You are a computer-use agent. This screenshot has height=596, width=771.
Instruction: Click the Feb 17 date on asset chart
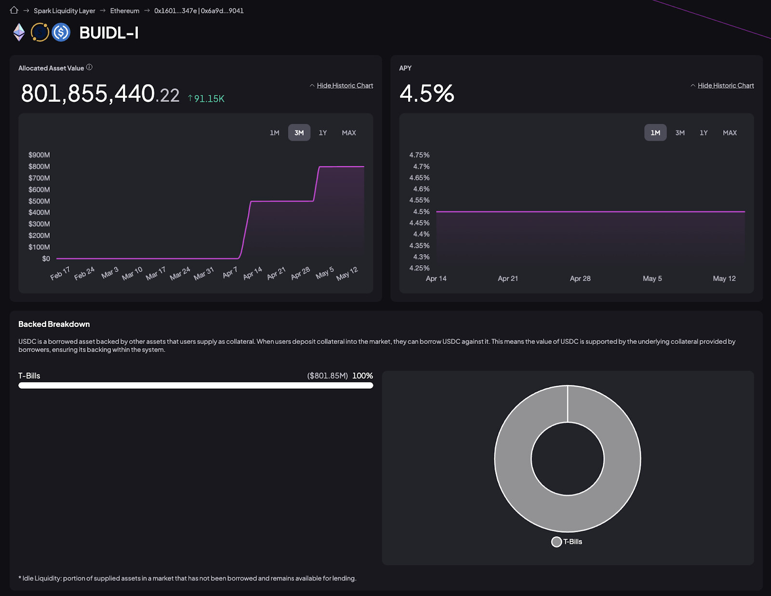tap(60, 273)
